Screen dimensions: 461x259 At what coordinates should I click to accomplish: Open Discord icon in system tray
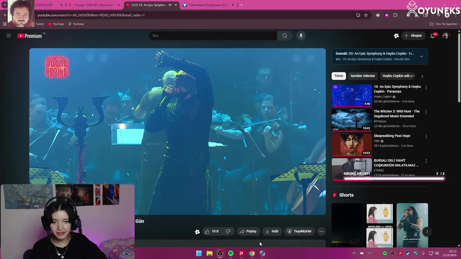click(x=362, y=253)
